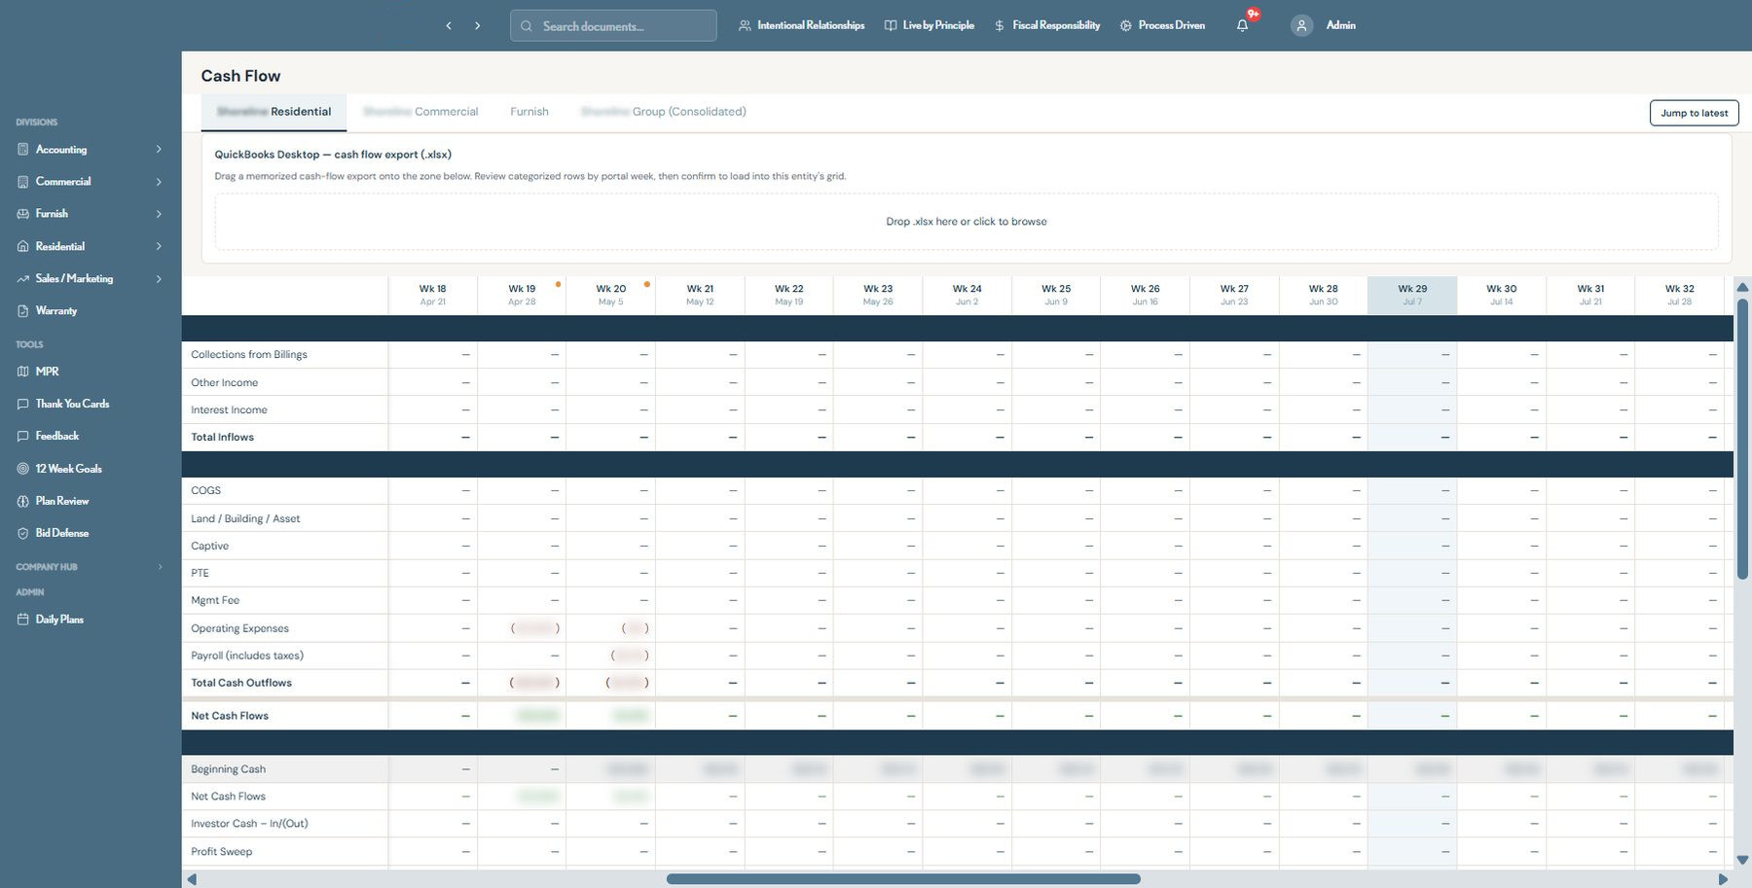Select the Wk 20 column header
This screenshot has width=1752, height=888.
click(x=611, y=295)
